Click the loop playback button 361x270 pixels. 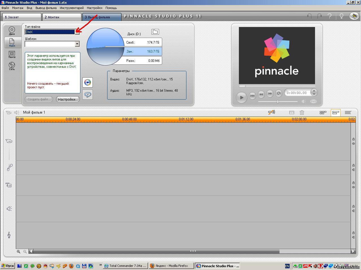click(279, 93)
